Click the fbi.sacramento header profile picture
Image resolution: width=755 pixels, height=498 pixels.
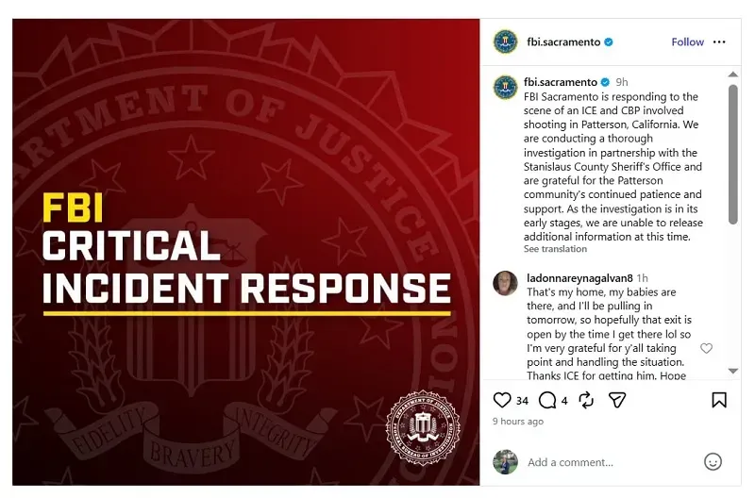click(x=506, y=42)
